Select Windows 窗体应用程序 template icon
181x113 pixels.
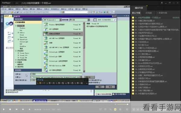[46, 25]
